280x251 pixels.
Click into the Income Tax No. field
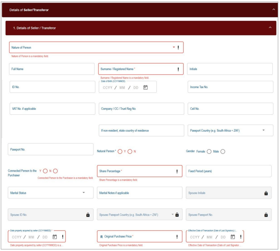tap(230, 87)
